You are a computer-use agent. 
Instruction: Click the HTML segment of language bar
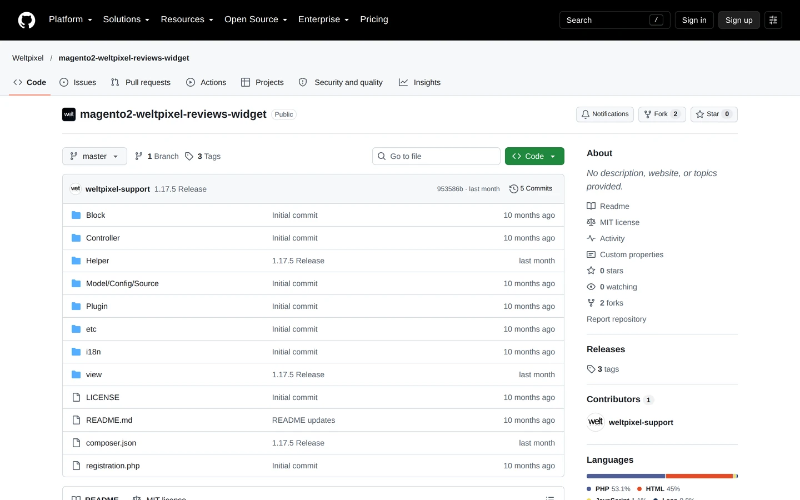(699, 476)
